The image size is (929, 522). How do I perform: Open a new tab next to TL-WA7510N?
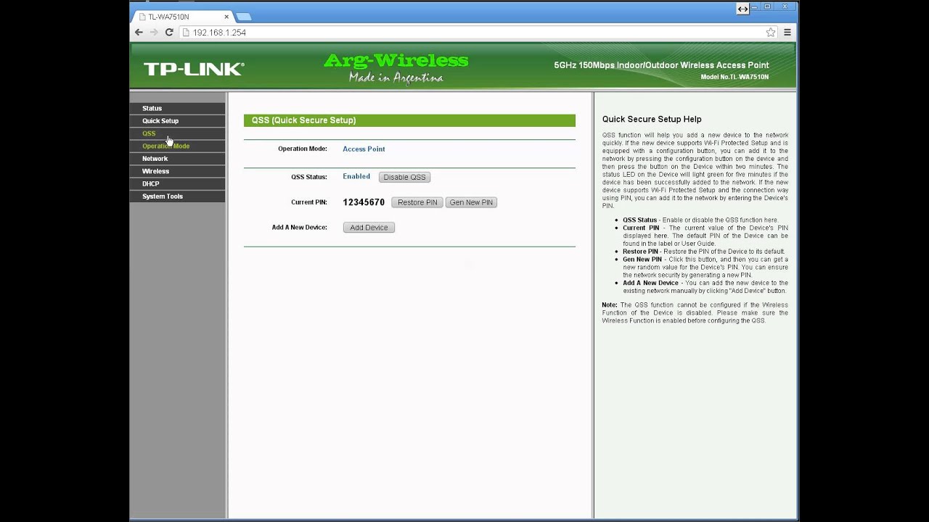(x=243, y=17)
